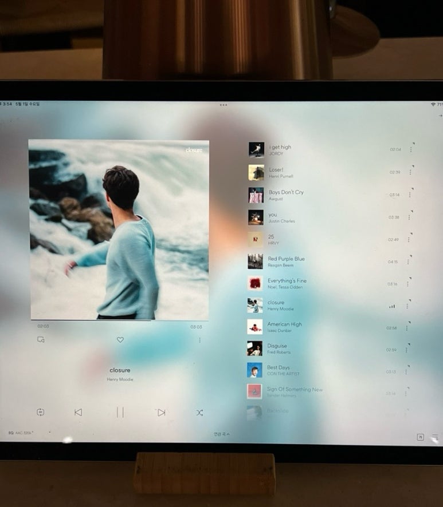Tap the Loser! album thumbnail
Image resolution: width=443 pixels, height=507 pixels.
[x=256, y=172]
